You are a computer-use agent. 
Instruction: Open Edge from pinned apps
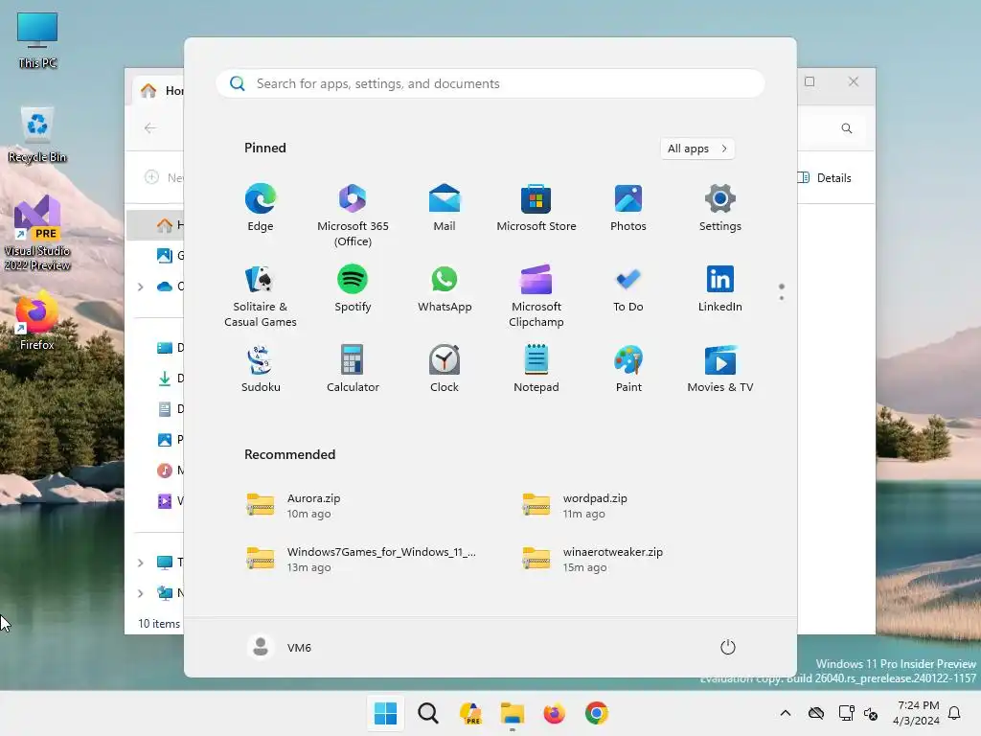tap(261, 208)
